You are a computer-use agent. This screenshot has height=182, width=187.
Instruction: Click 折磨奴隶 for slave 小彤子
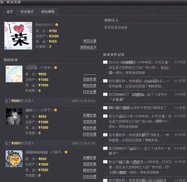click(x=90, y=115)
